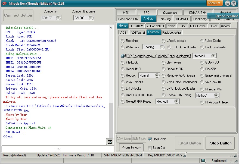Select the Get-Token option

point(171,62)
